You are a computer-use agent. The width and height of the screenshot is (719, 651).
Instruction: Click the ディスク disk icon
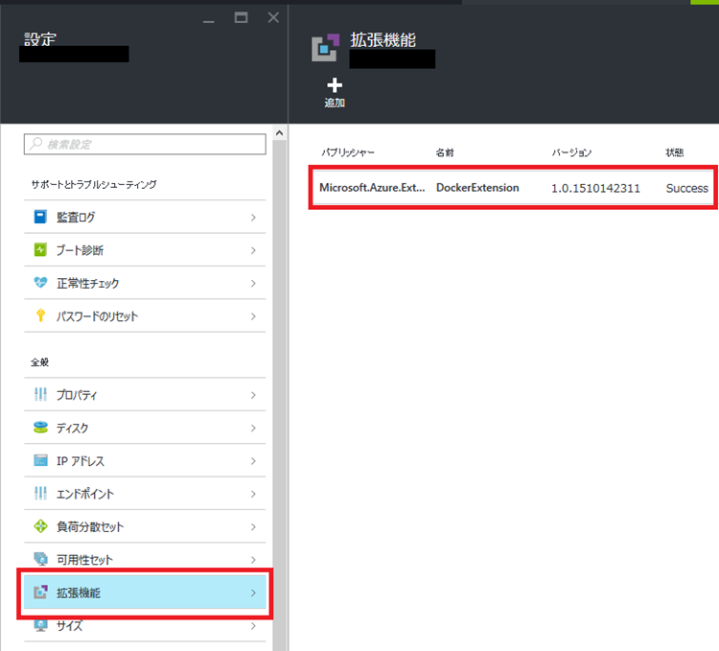pos(40,428)
